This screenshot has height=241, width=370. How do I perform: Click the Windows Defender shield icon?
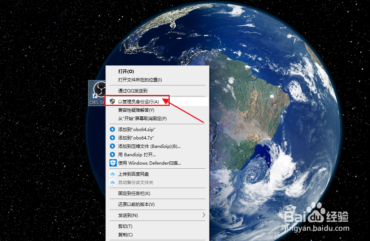(113, 163)
